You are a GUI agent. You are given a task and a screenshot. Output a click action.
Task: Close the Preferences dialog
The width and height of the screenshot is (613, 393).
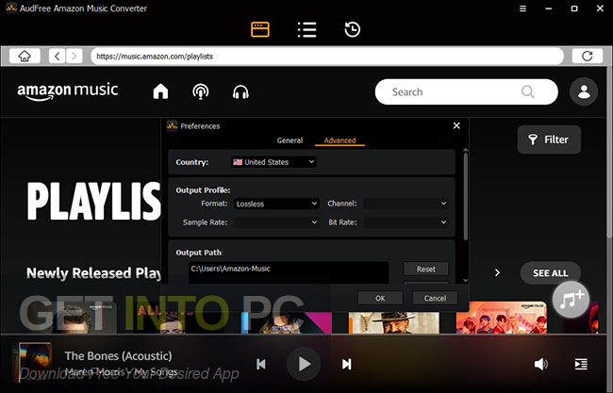(x=456, y=125)
